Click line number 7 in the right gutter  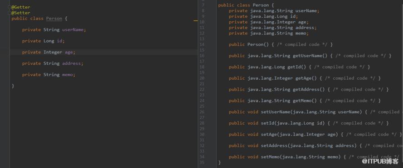(x=203, y=5)
